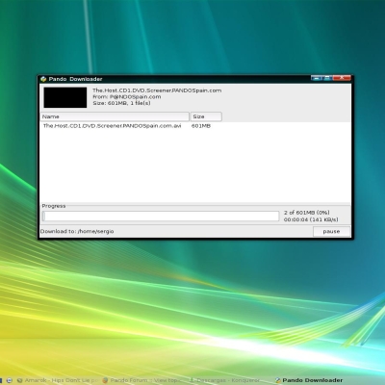This screenshot has height=385, width=385.
Task: Click Pando Downloader taskbar entry
Action: (x=309, y=380)
